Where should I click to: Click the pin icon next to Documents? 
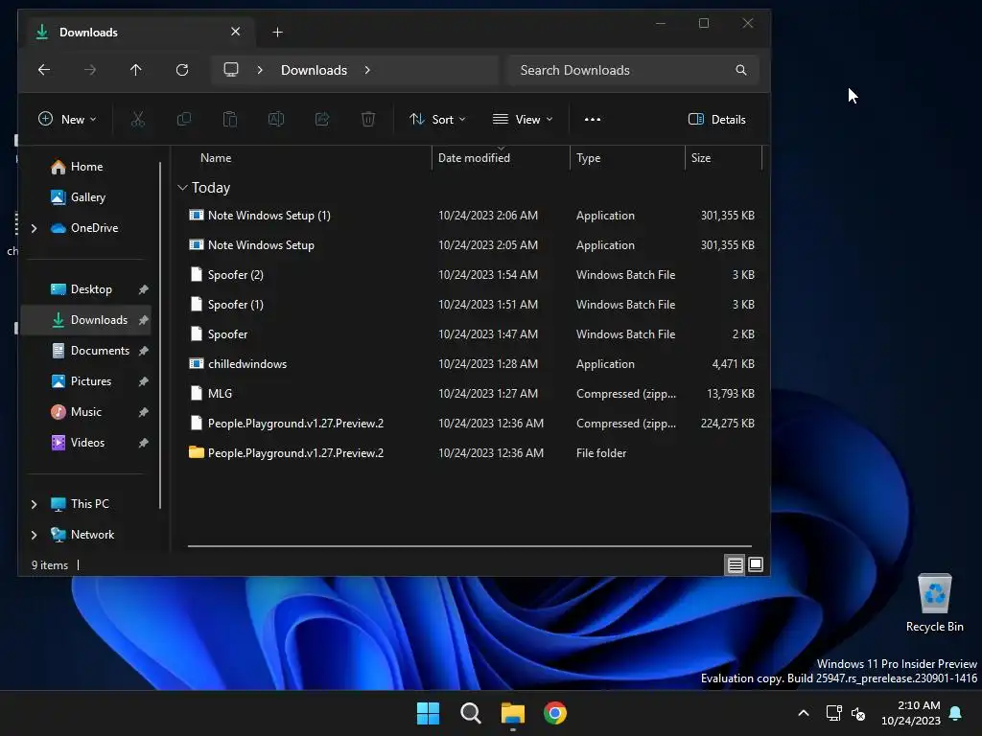[144, 351]
